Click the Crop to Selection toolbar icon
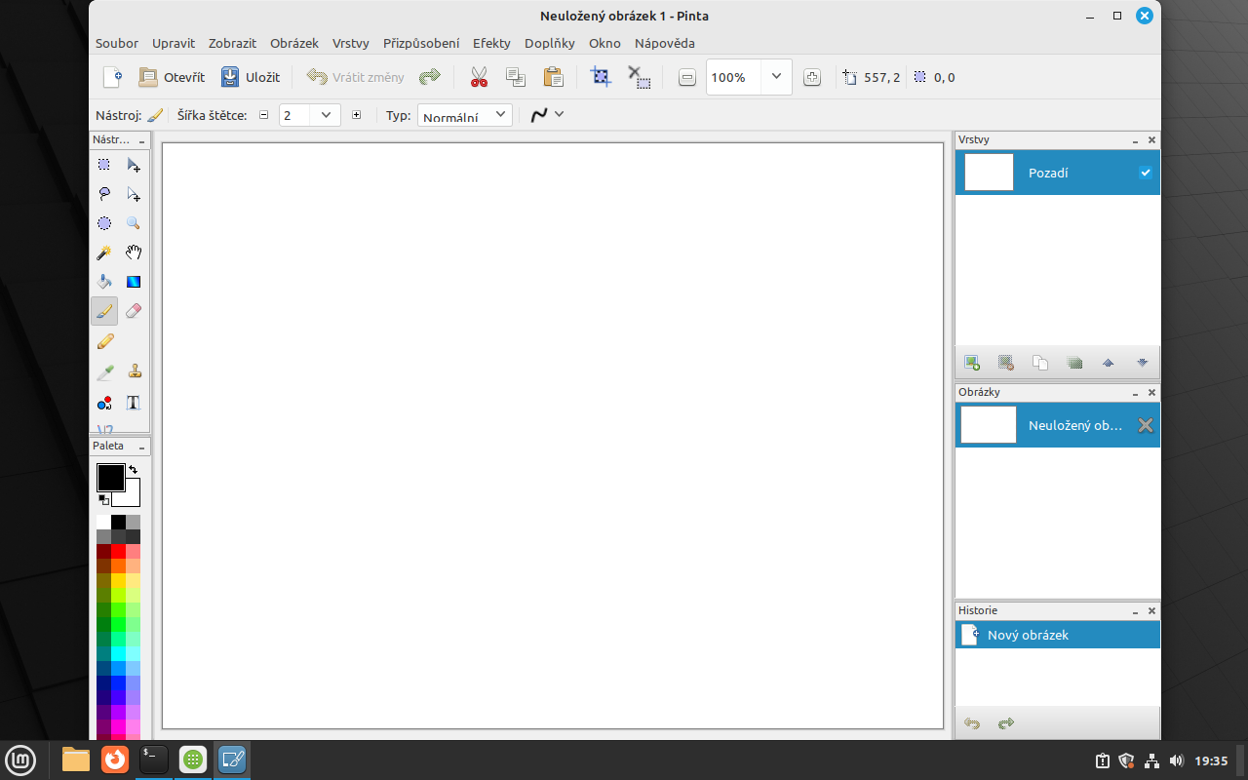The image size is (1248, 780). click(601, 77)
